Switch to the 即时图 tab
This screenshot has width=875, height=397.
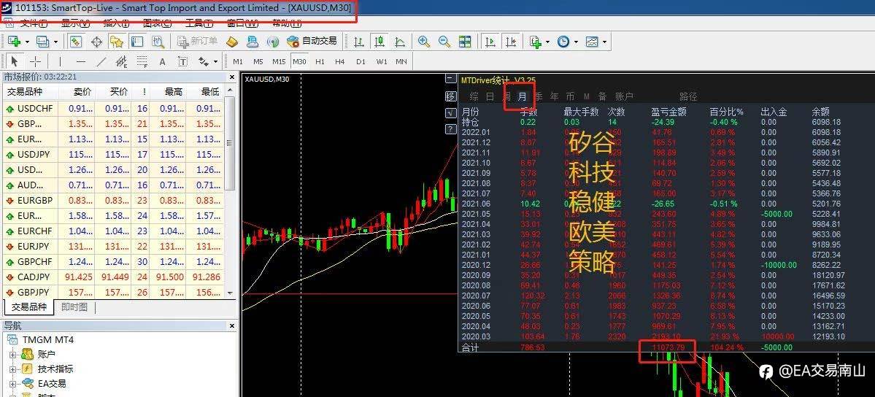(x=74, y=307)
